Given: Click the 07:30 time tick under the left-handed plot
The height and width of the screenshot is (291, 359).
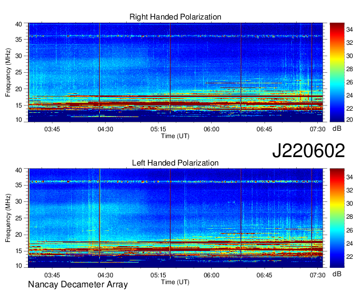Looking at the screenshot, I should [x=318, y=275].
